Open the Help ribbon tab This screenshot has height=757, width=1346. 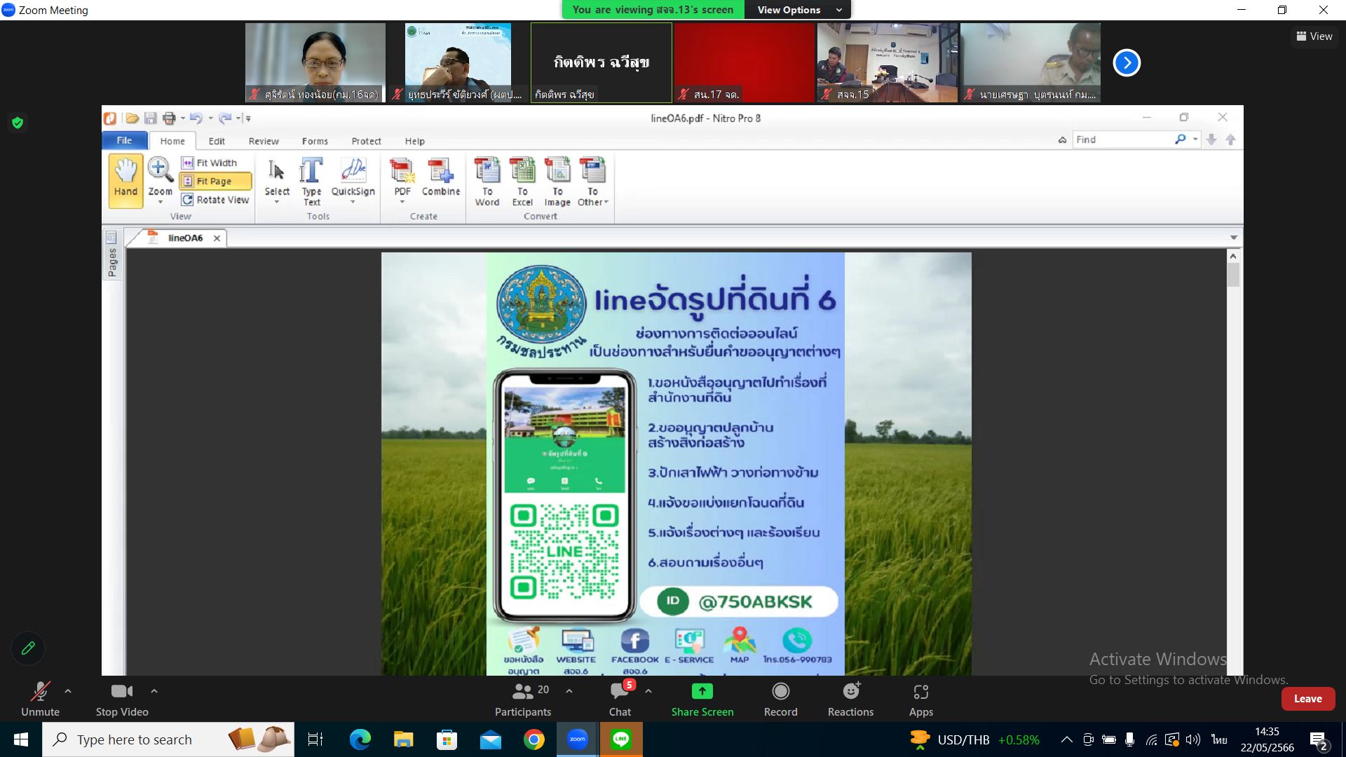[414, 141]
